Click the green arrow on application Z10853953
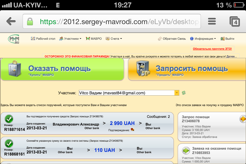This screenshot has width=246, height=164. (x=186, y=150)
